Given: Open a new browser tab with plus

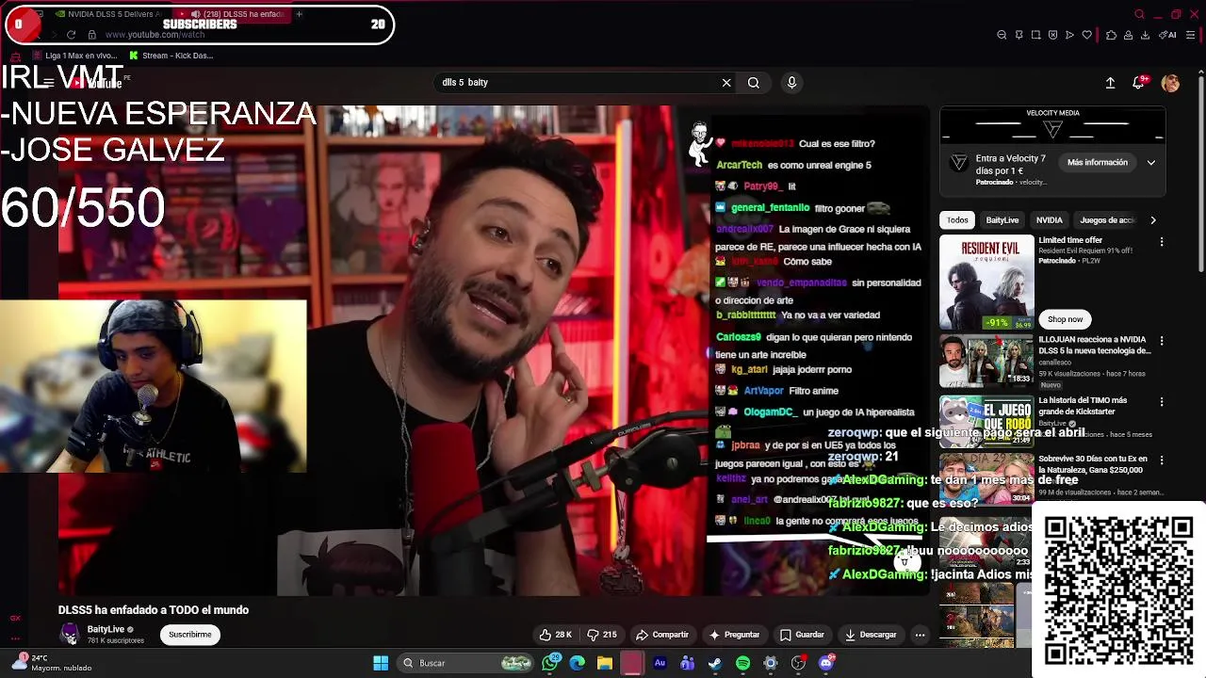Looking at the screenshot, I should point(300,14).
